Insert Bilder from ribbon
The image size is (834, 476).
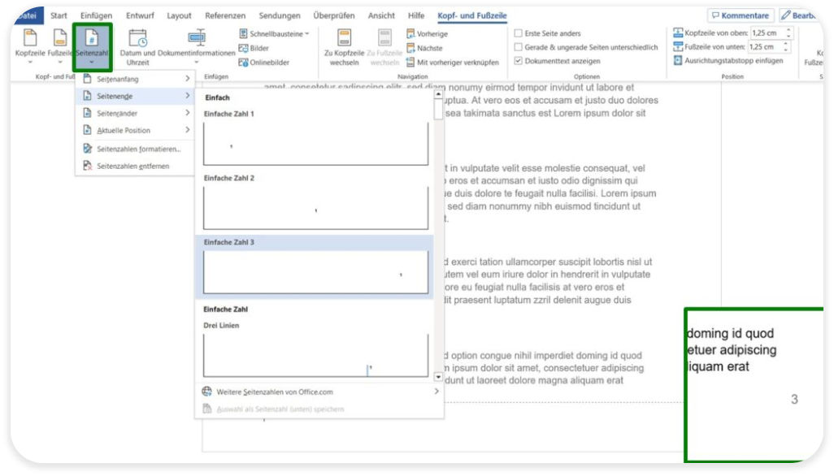[254, 48]
